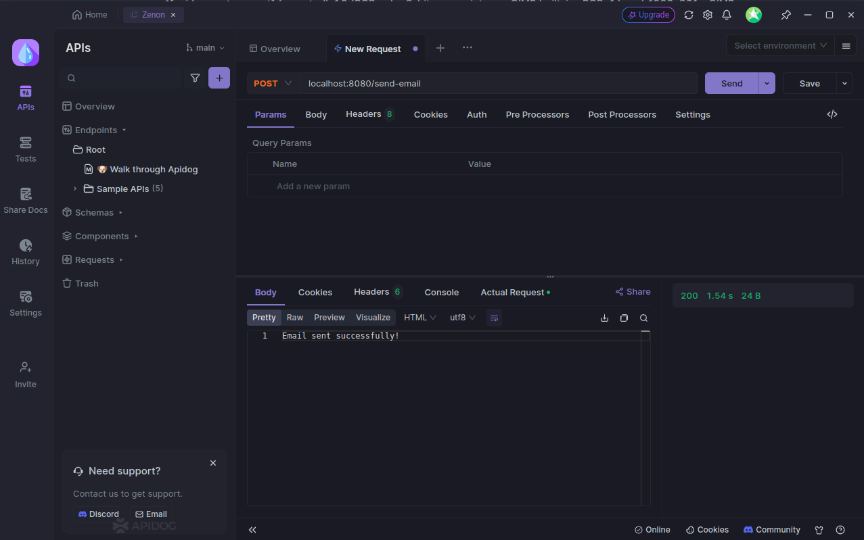The width and height of the screenshot is (864, 540).
Task: Open the generate code icon
Action: pyautogui.click(x=832, y=114)
